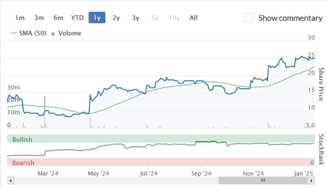The image size is (327, 188).
Task: Click the empty scrollbar track left of the handle
Action: [117, 180]
